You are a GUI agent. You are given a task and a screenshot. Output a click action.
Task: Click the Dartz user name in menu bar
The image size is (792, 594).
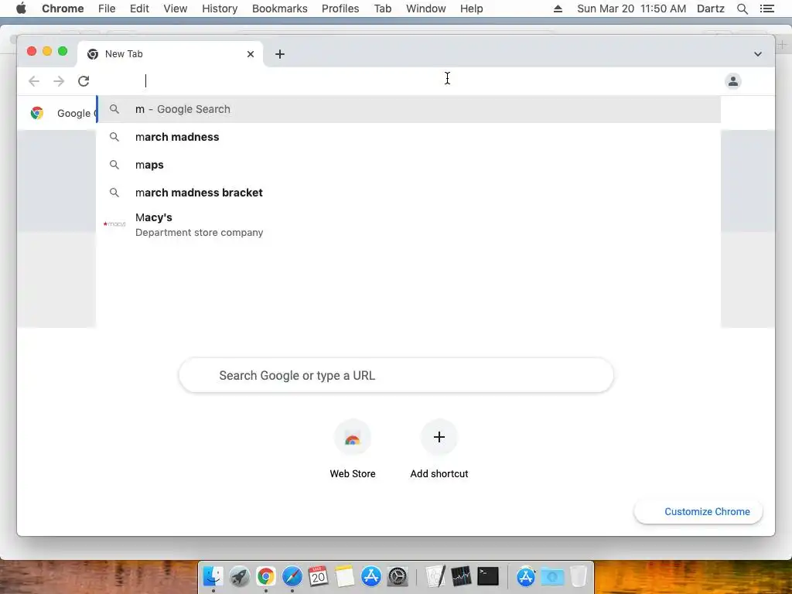click(x=710, y=9)
